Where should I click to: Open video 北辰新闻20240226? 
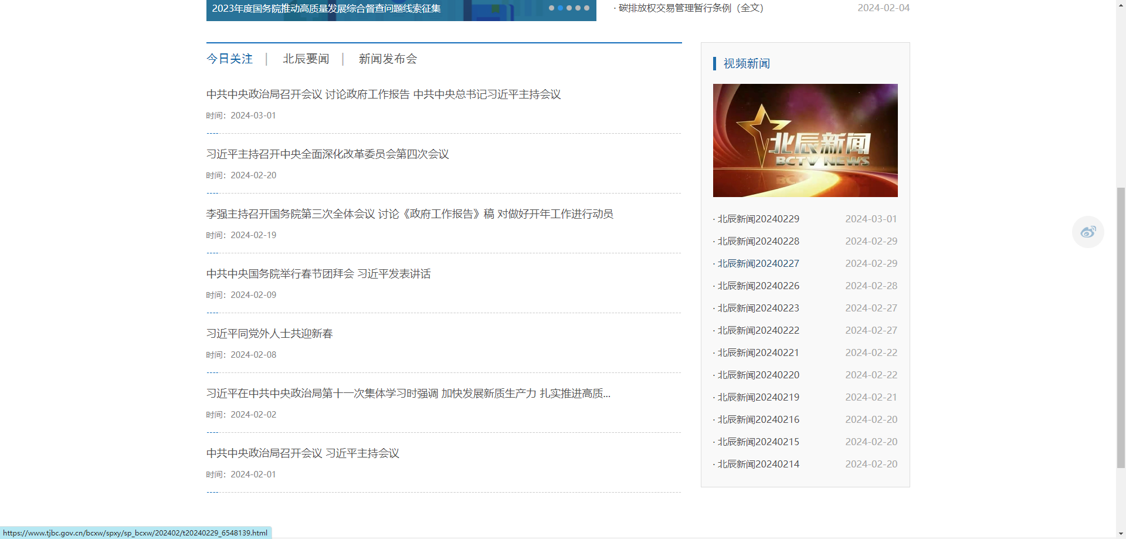(758, 286)
